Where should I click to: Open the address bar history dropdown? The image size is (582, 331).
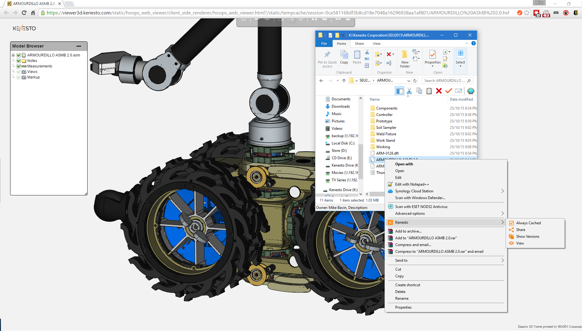(x=409, y=81)
